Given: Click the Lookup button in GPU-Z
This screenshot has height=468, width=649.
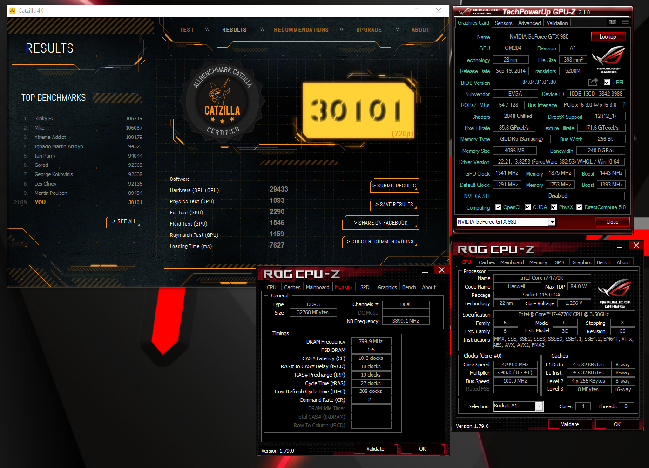Looking at the screenshot, I should pos(608,37).
